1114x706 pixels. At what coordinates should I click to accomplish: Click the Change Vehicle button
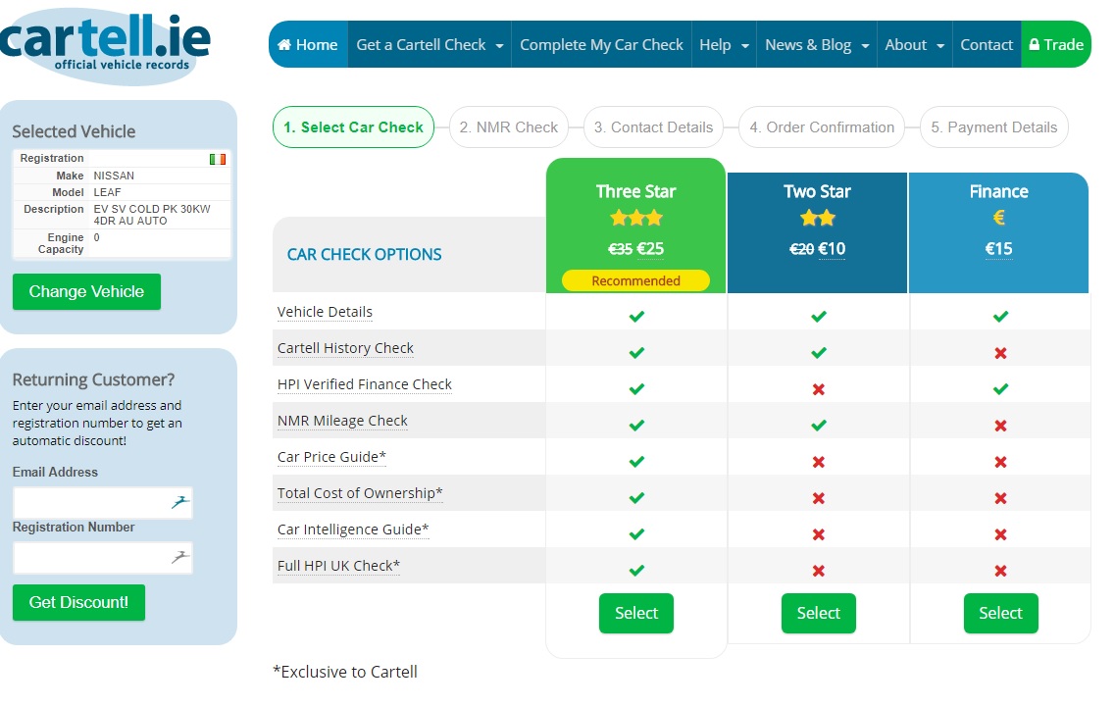(x=86, y=292)
